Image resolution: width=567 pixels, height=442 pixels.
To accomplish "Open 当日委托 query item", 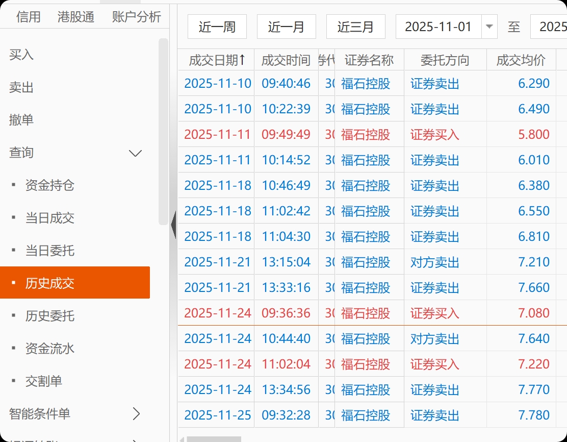I will (x=49, y=251).
